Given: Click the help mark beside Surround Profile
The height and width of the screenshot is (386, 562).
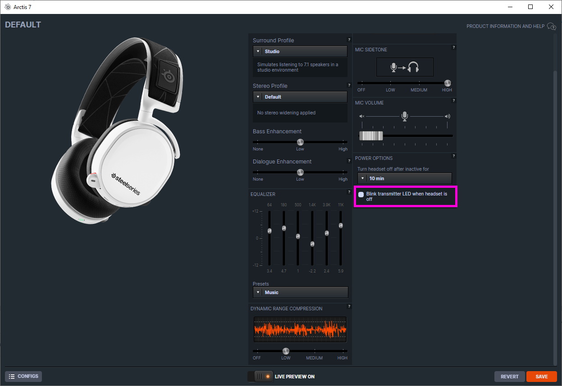Looking at the screenshot, I should [x=349, y=40].
